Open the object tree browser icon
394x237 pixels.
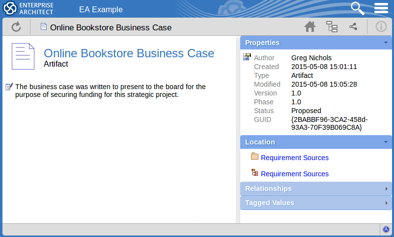332,27
